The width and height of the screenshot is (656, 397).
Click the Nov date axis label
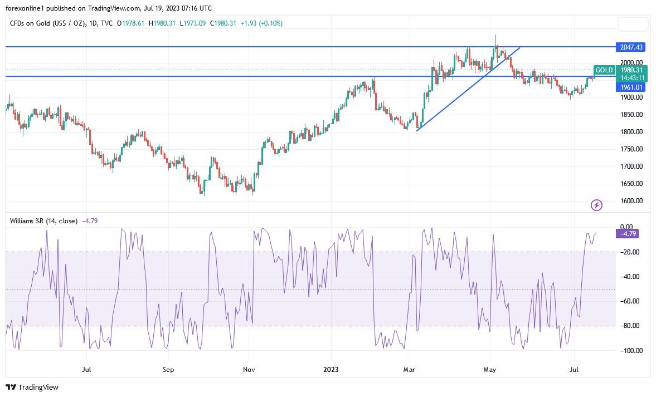(249, 369)
